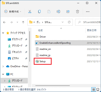Screen dimensions: 101x92
Task: Click the ダ... breadcrumb segment
Action: pos(38,22)
